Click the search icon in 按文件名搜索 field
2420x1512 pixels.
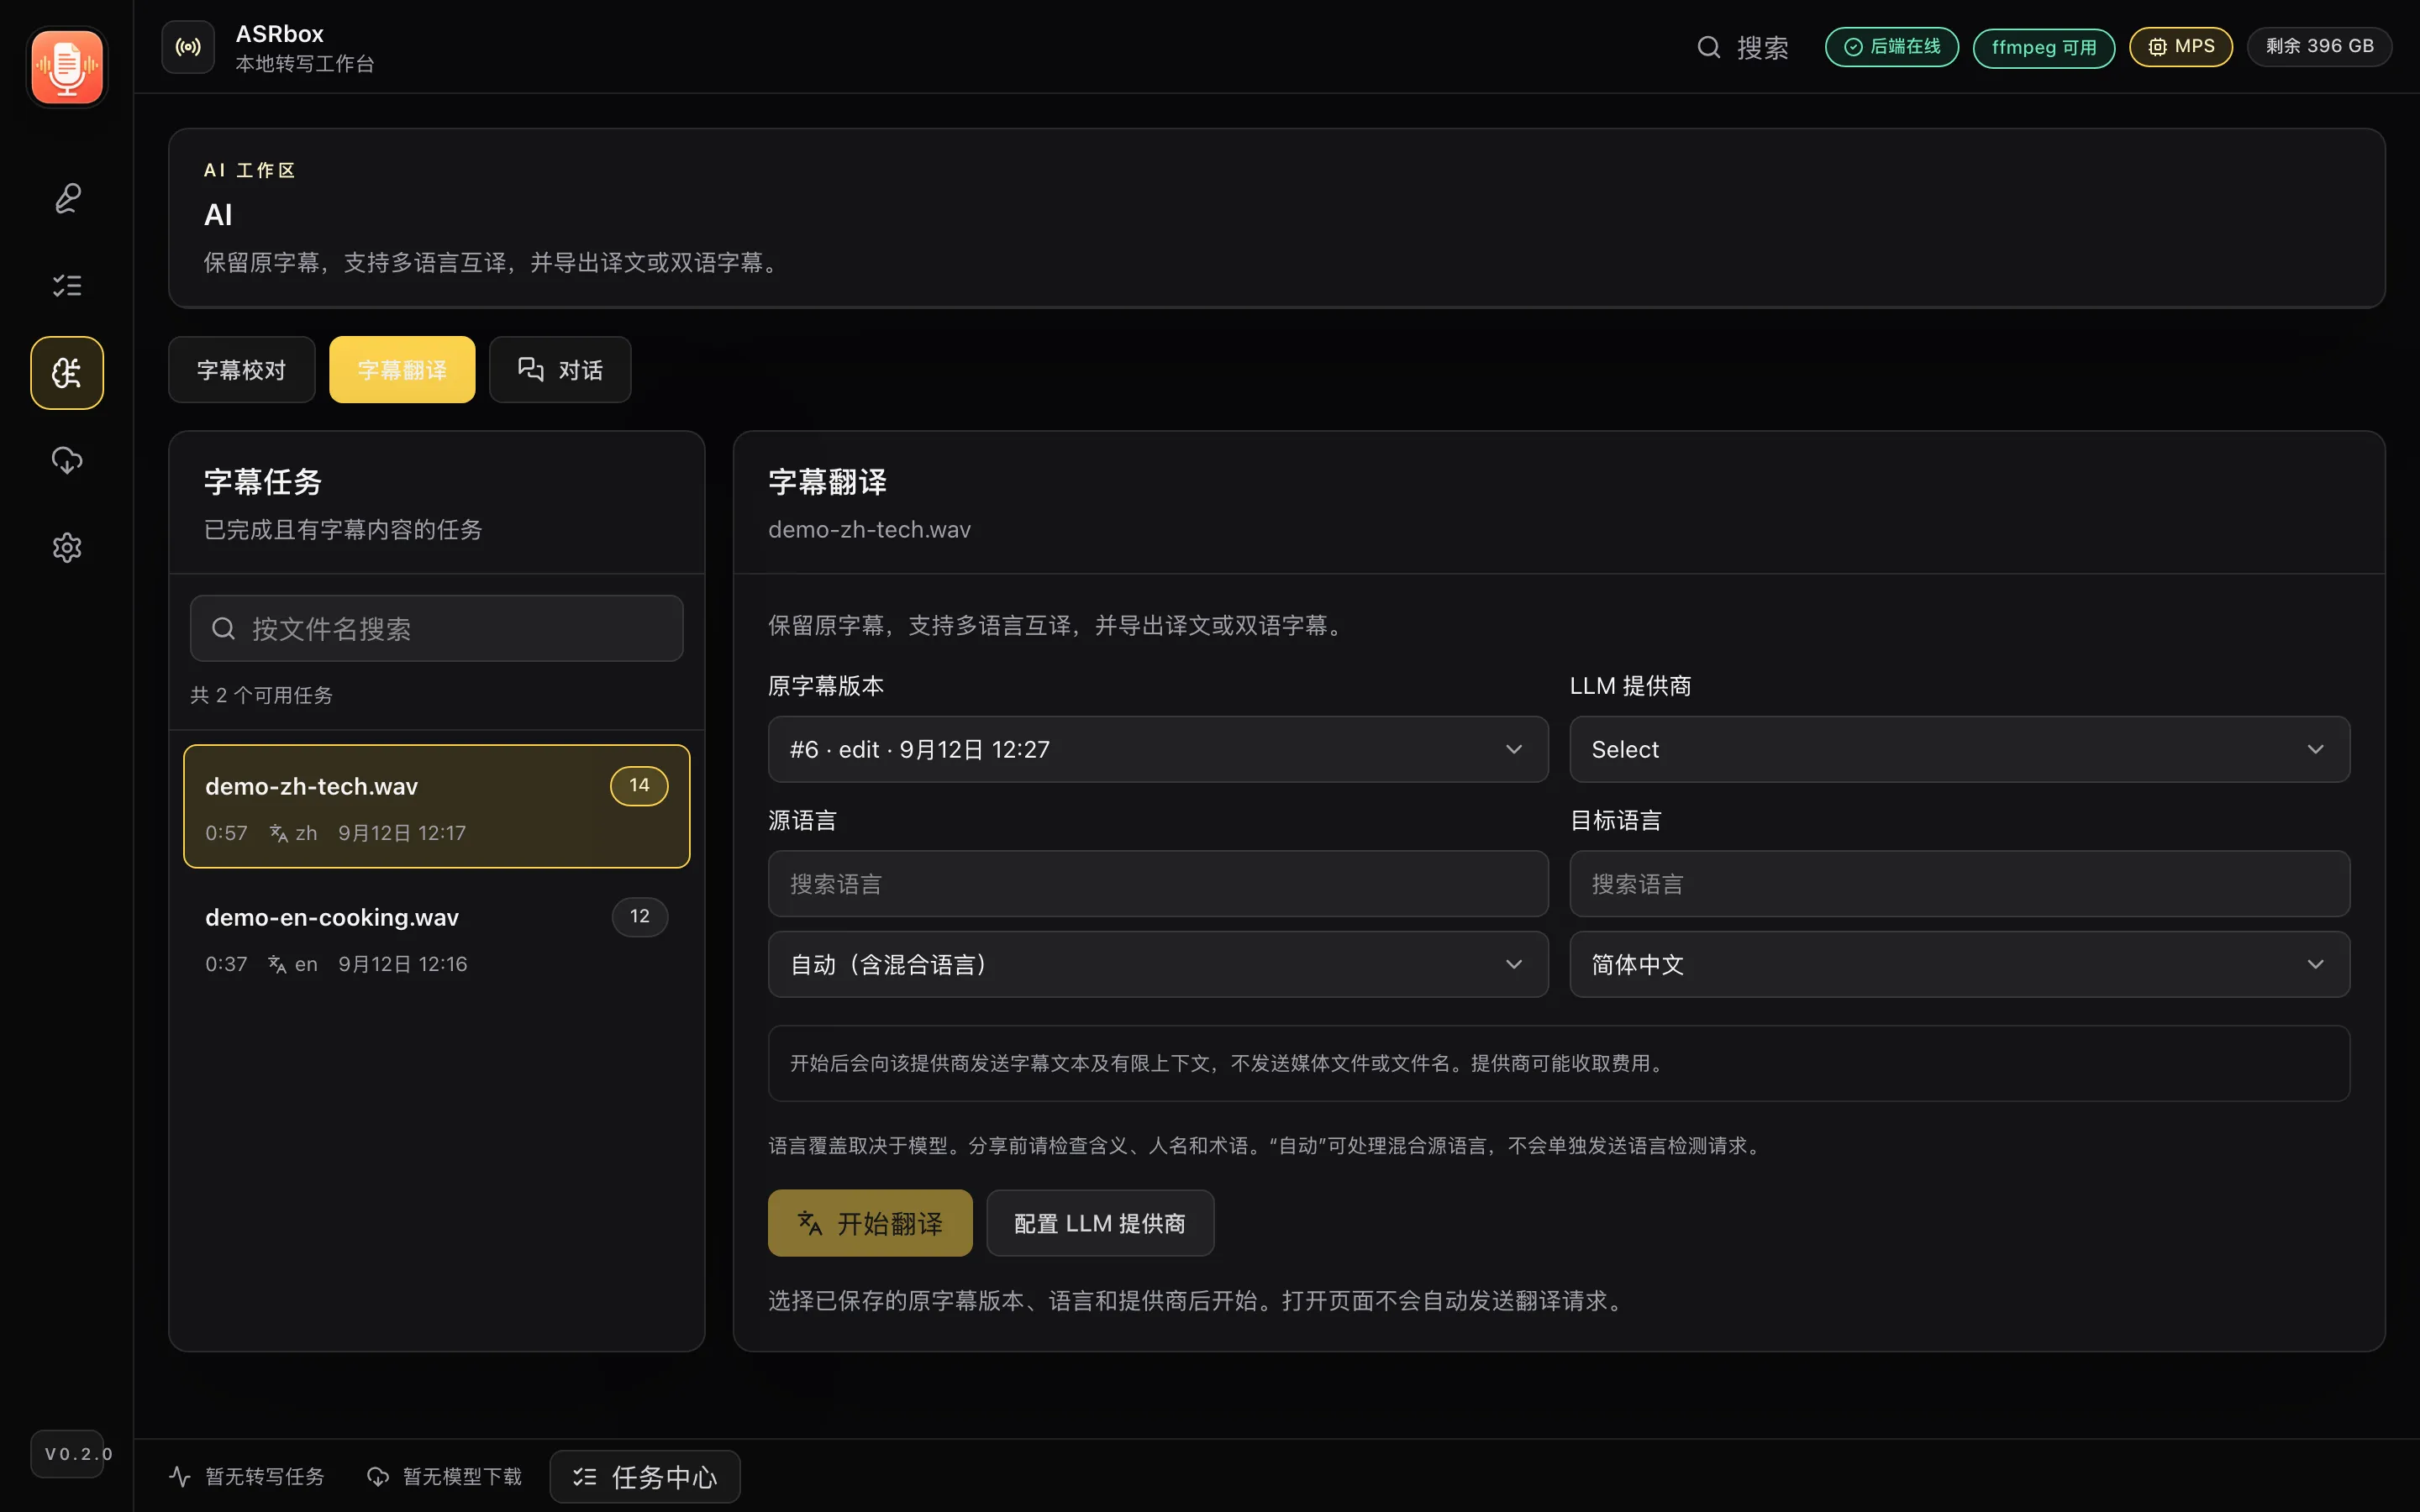[223, 628]
